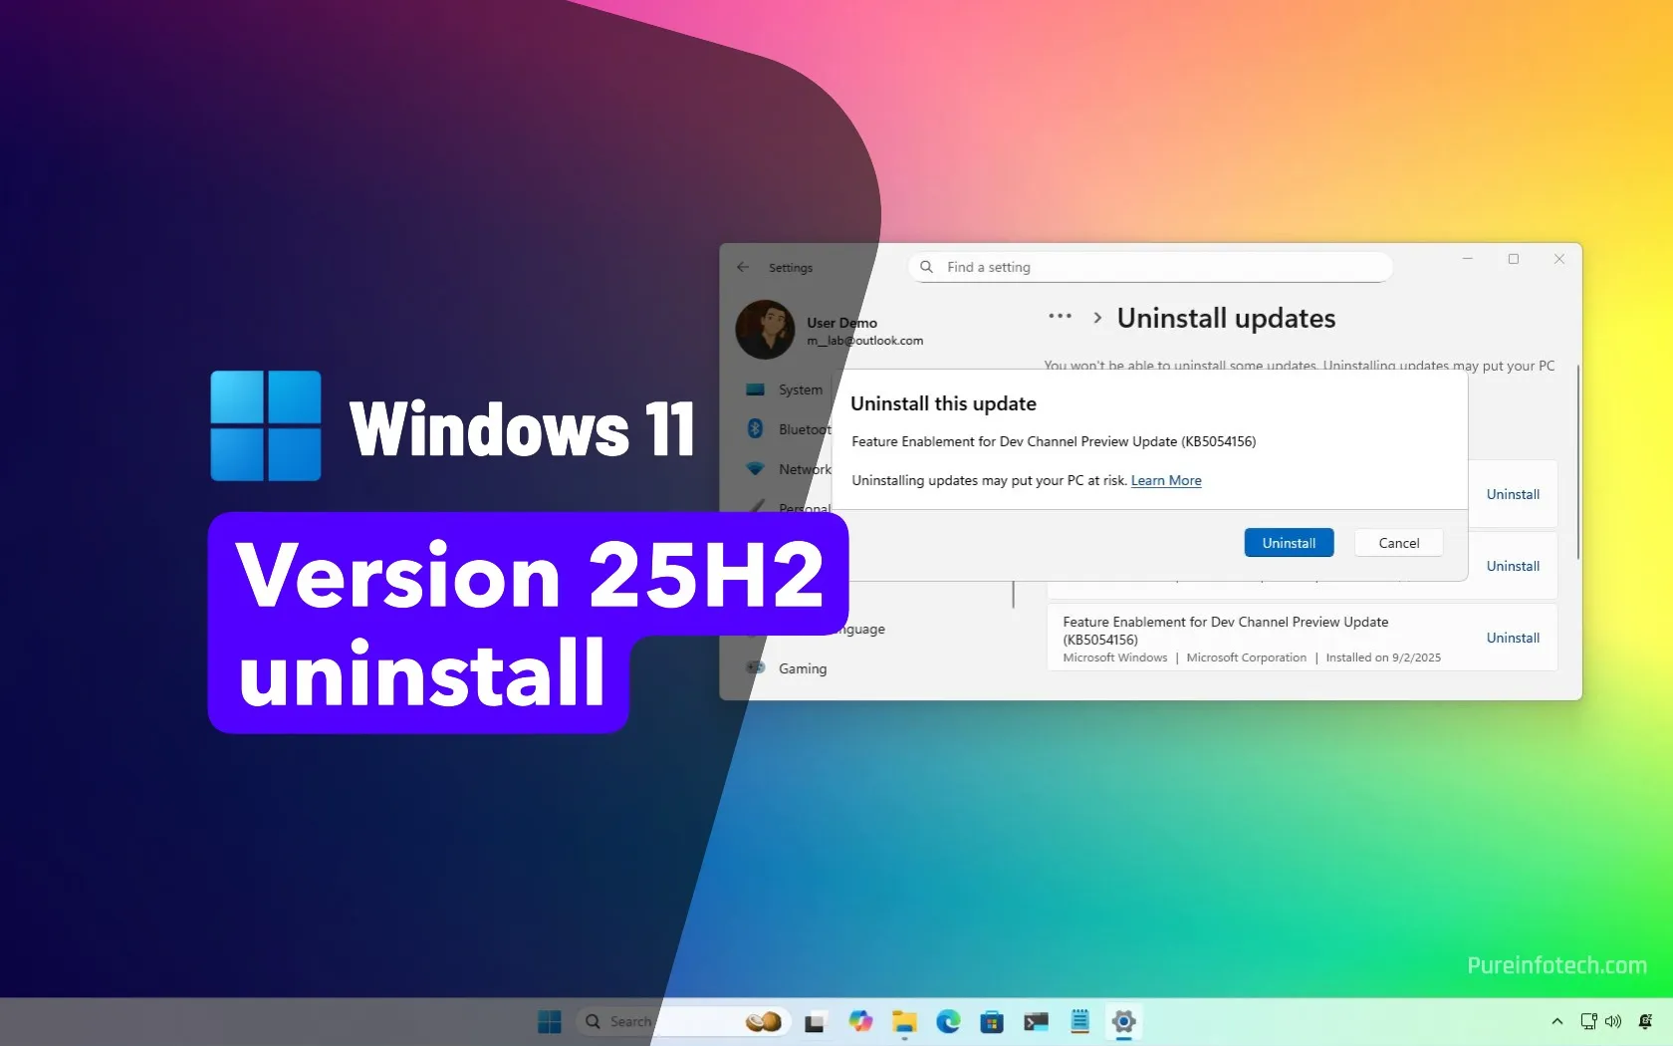
Task: Open File Explorer from the taskbar
Action: click(904, 1021)
